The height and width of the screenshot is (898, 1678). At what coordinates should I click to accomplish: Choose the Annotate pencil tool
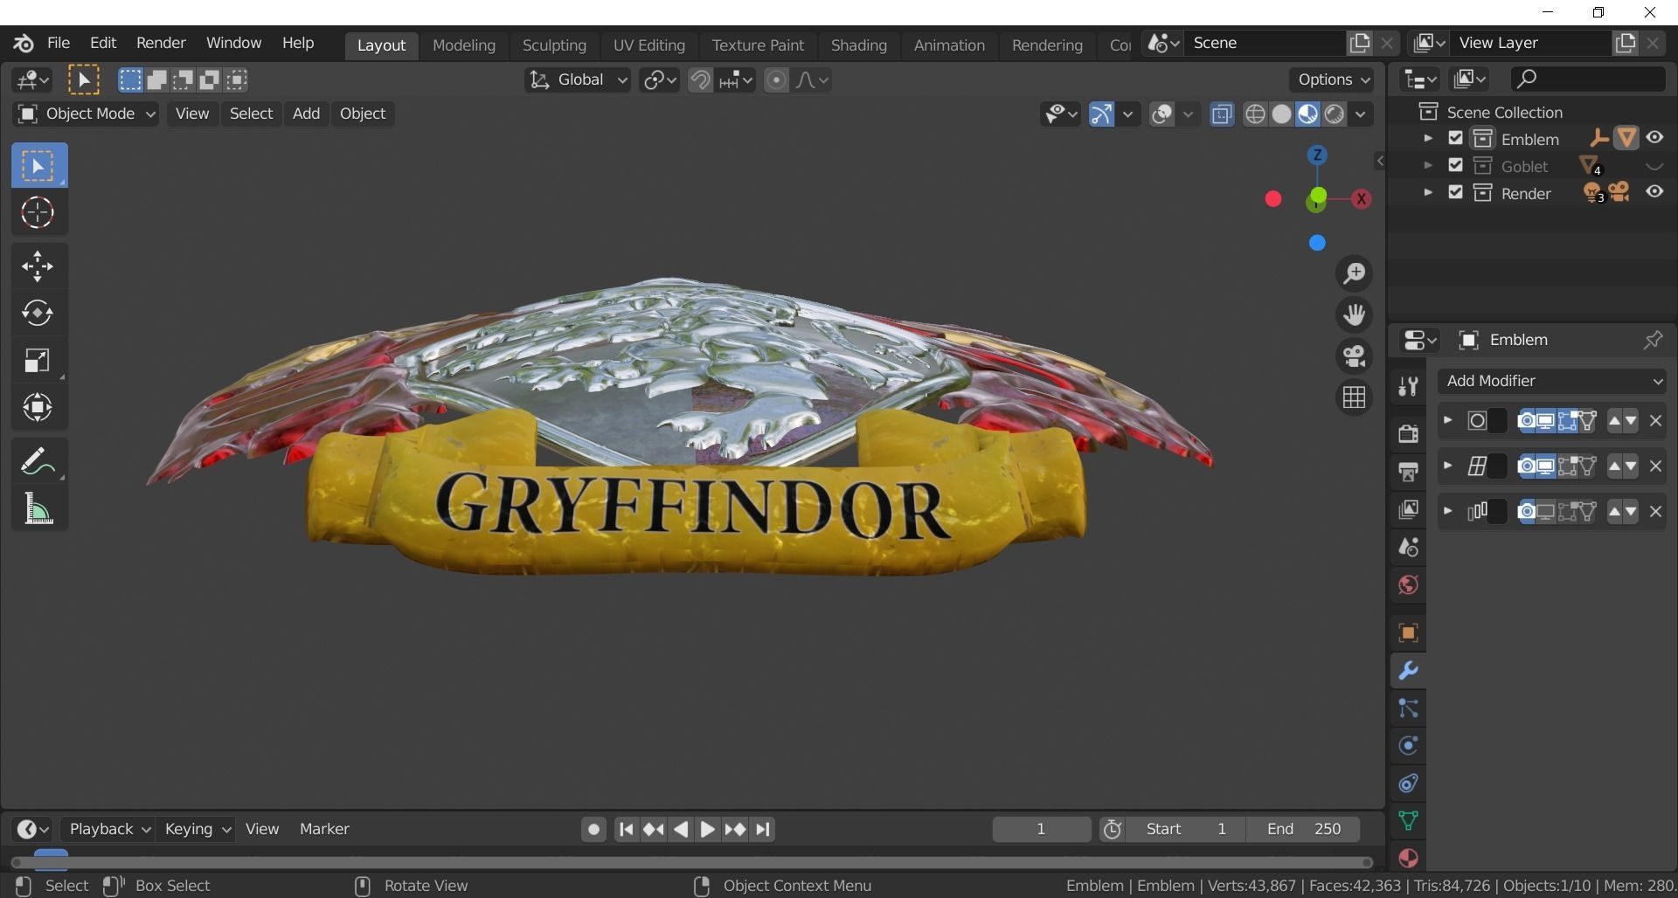pos(38,461)
